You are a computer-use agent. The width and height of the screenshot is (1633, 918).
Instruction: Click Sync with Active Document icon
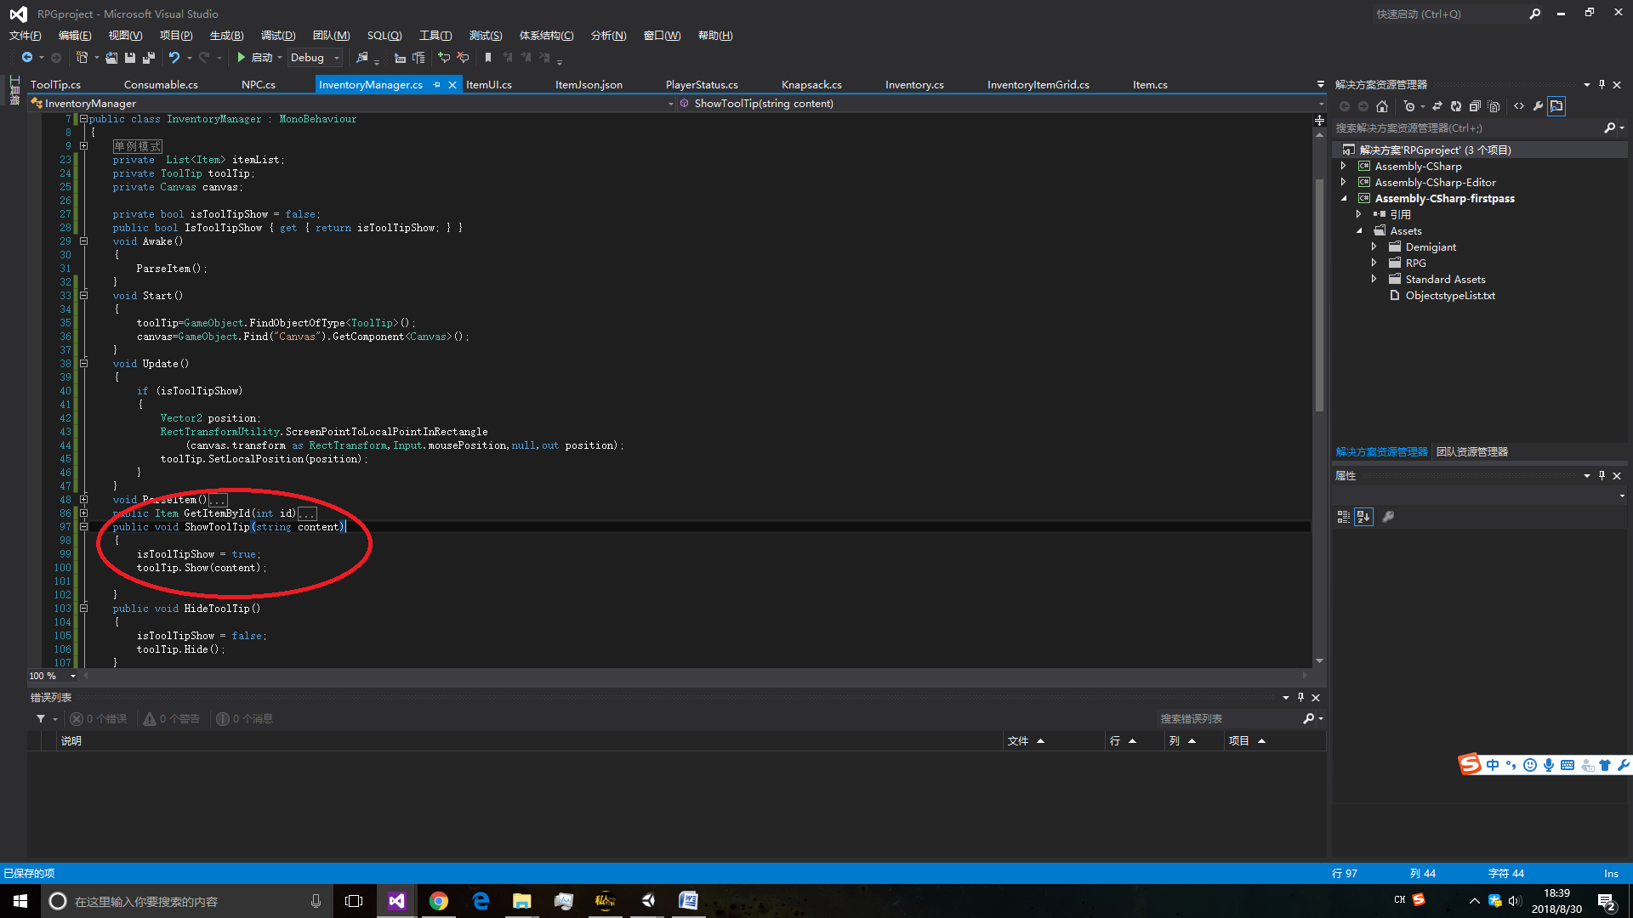1437,106
